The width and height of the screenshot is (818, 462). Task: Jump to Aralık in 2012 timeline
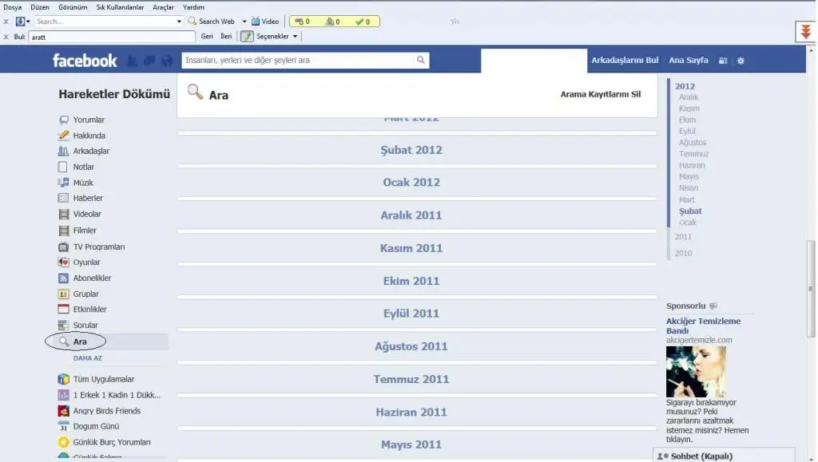click(688, 97)
